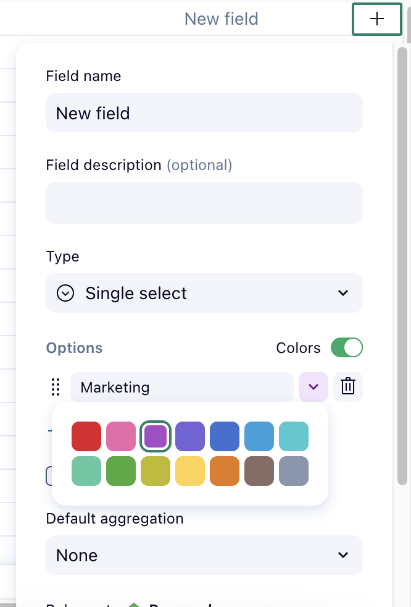Select the yellow color swatch

coord(190,471)
